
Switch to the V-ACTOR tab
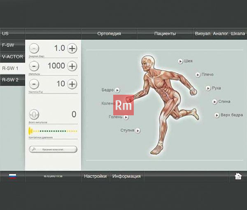(12, 57)
